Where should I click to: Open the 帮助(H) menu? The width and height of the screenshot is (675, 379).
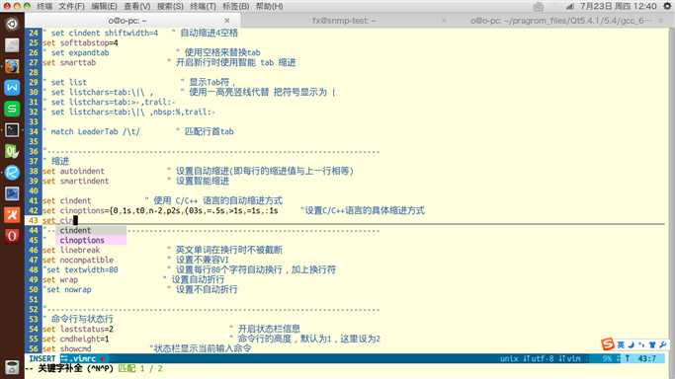269,7
